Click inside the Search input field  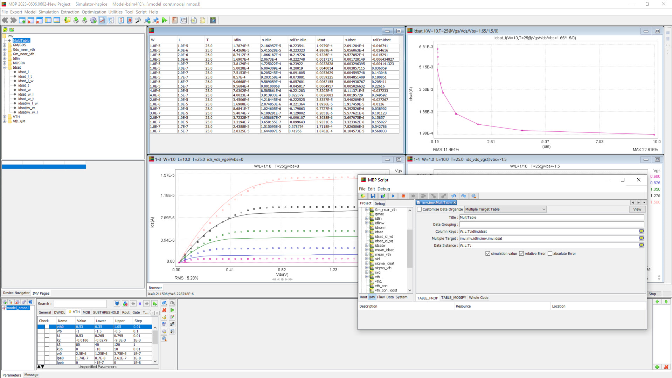click(x=80, y=303)
